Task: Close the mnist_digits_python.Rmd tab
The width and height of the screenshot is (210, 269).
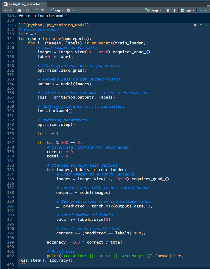Action: 44,4
